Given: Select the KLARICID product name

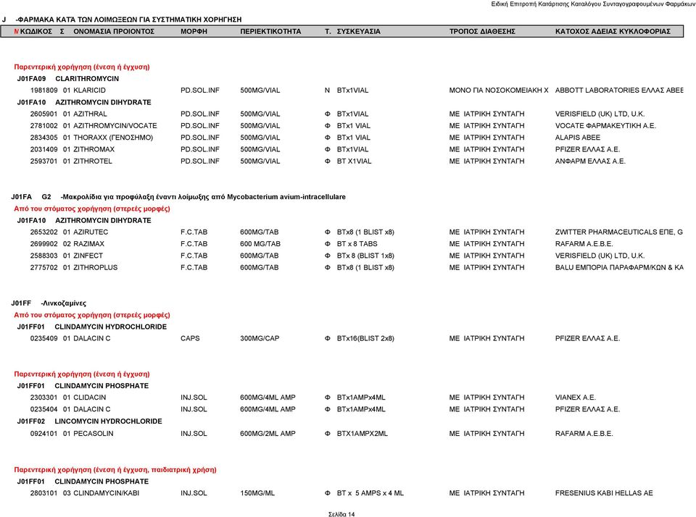Looking at the screenshot, I should click(x=90, y=91).
